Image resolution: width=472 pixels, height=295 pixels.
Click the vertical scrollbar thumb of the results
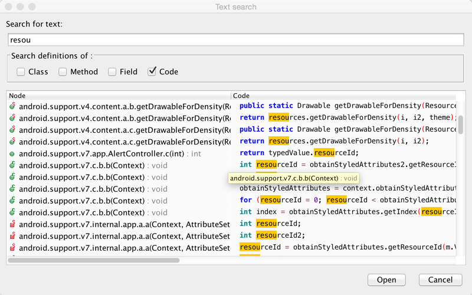[x=461, y=124]
